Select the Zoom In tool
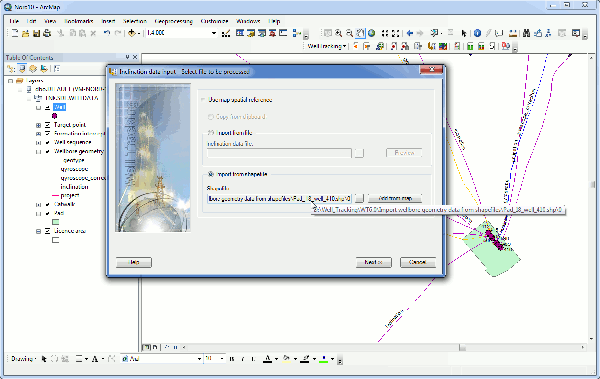Image resolution: width=600 pixels, height=379 pixels. [338, 33]
